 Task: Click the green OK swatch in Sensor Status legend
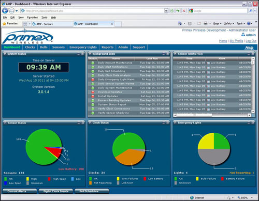tap(6, 179)
